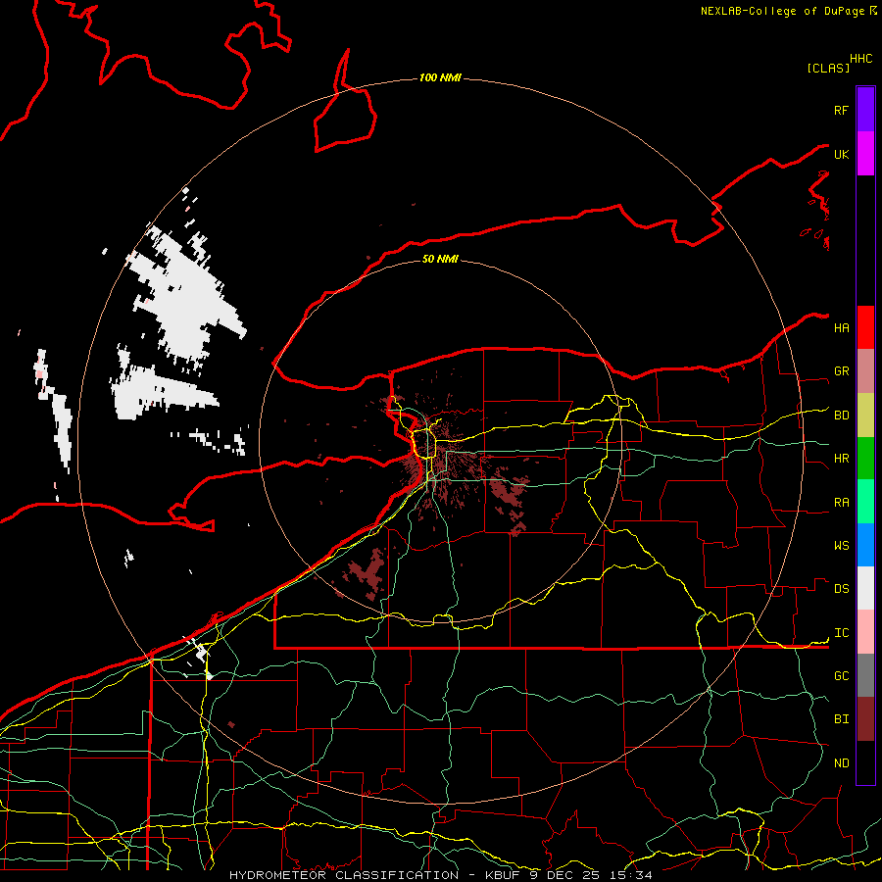Select the blue WS legend swatch
Image resolution: width=882 pixels, height=882 pixels.
click(x=865, y=545)
